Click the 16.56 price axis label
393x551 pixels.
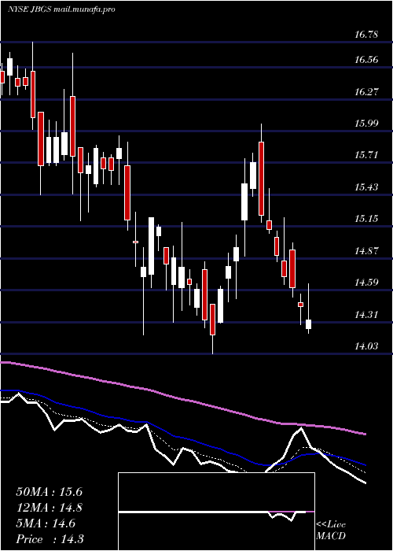pos(366,60)
